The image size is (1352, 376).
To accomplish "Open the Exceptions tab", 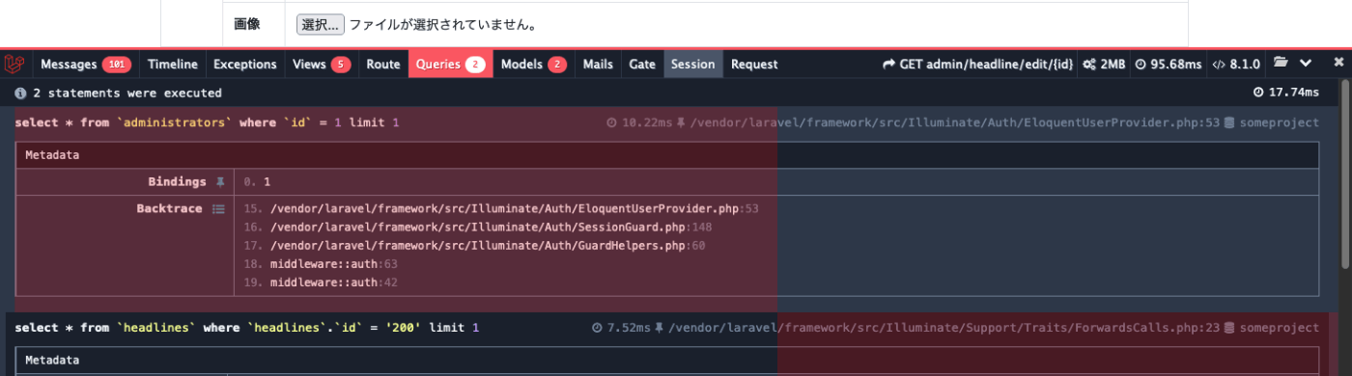I will coord(245,65).
